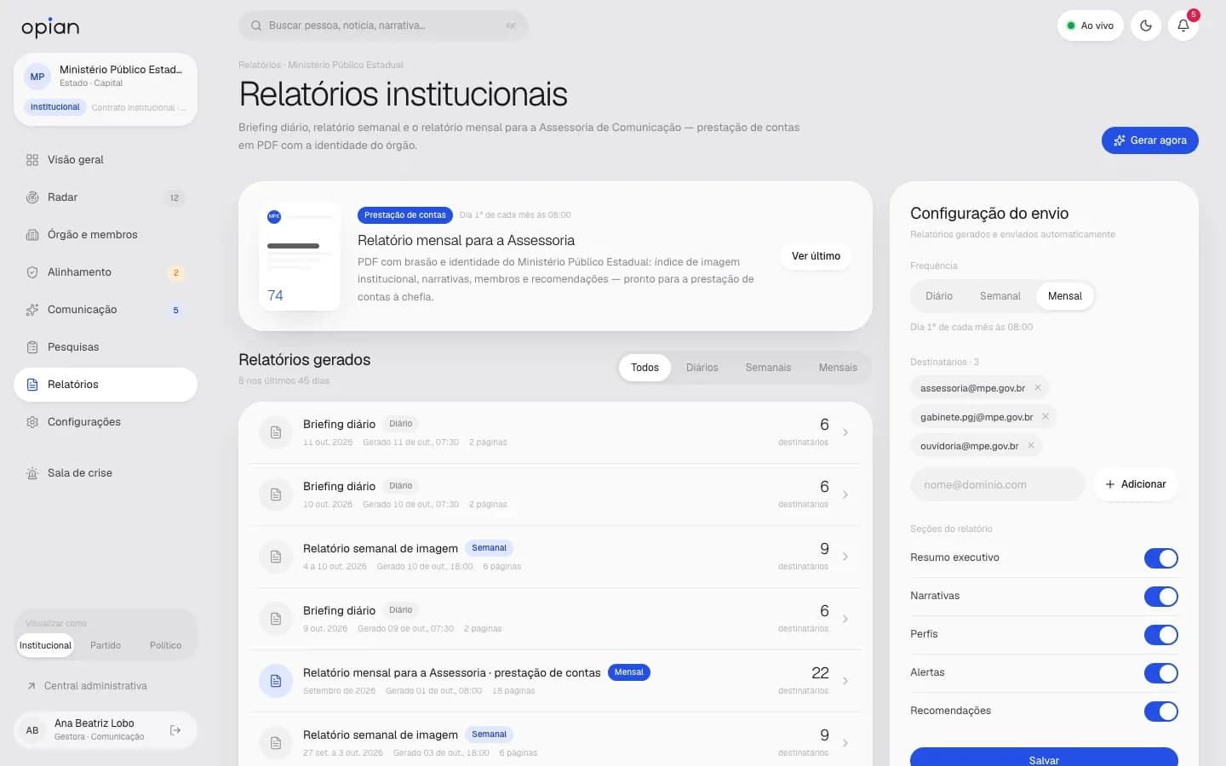Select Diário frequency option
Image resolution: width=1226 pixels, height=766 pixels.
[939, 296]
